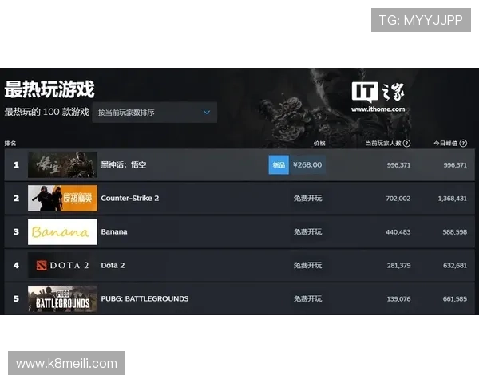Click the Banana game logo image
Screen dimensions: 479x383
[62, 231]
